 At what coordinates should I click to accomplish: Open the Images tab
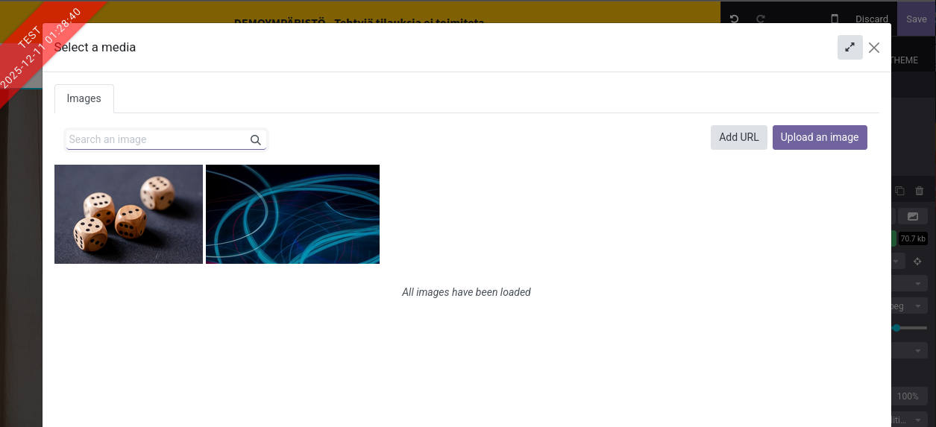tap(84, 98)
